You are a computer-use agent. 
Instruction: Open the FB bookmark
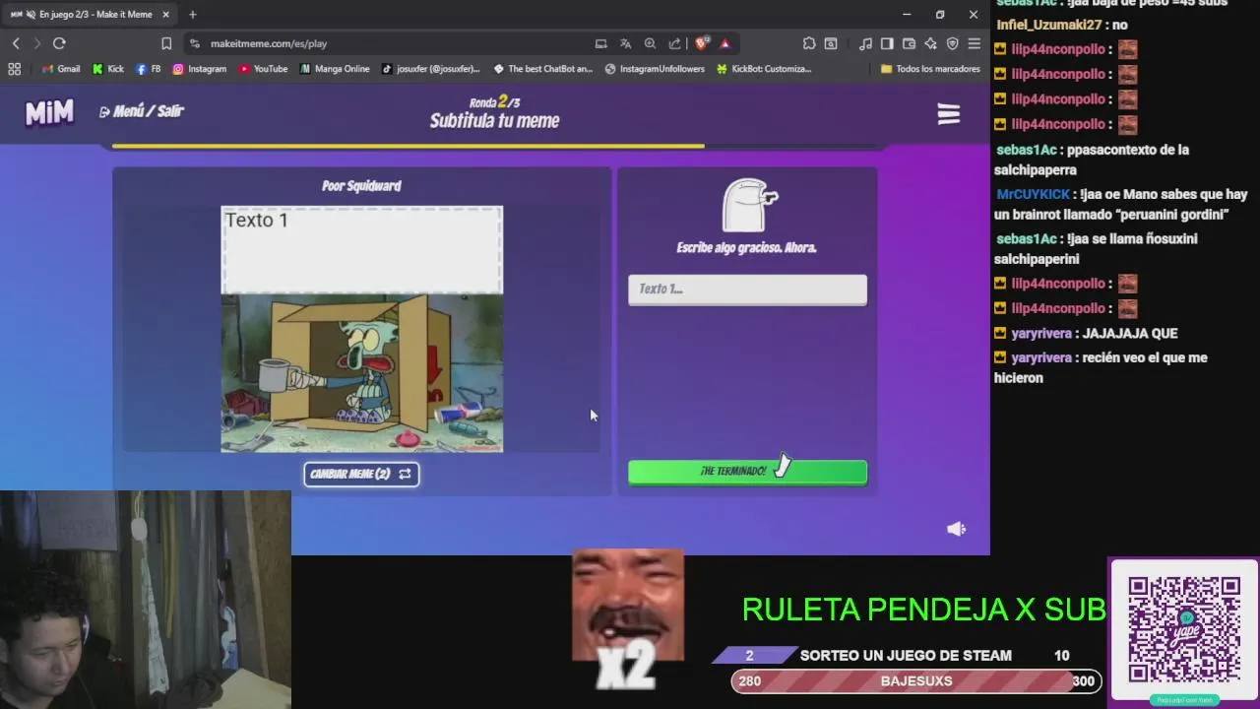tap(149, 69)
